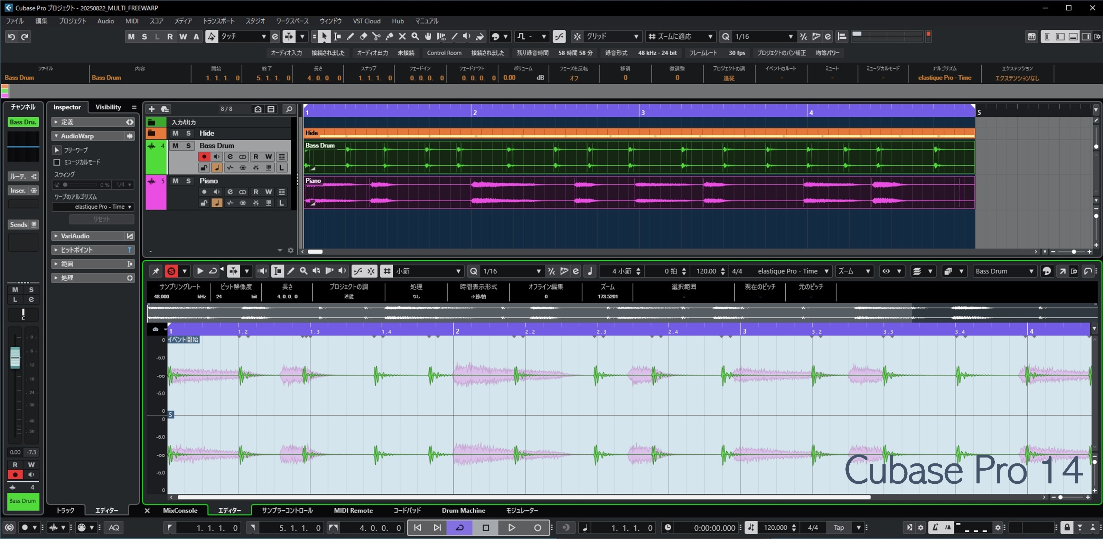Click Edit Channel Settings on Bass Drum
The height and width of the screenshot is (539, 1103).
click(x=230, y=157)
